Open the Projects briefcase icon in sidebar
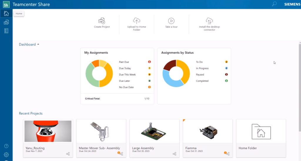 (x=6, y=22)
